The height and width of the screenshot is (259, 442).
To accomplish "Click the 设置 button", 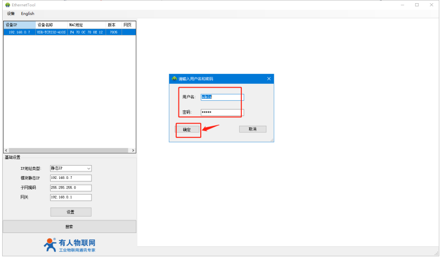I will pyautogui.click(x=71, y=212).
